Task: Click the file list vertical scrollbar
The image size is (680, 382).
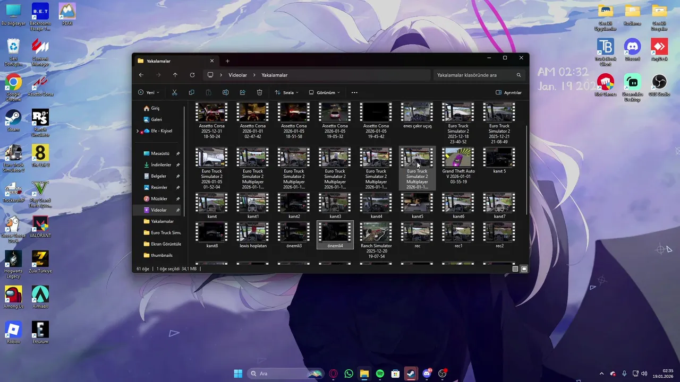Action: 527,170
